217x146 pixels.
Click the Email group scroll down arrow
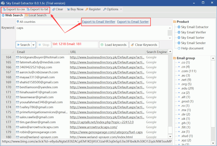click(213, 143)
